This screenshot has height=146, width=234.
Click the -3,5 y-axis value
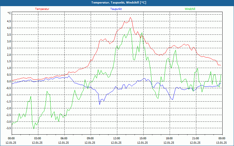pyautogui.click(x=9, y=128)
